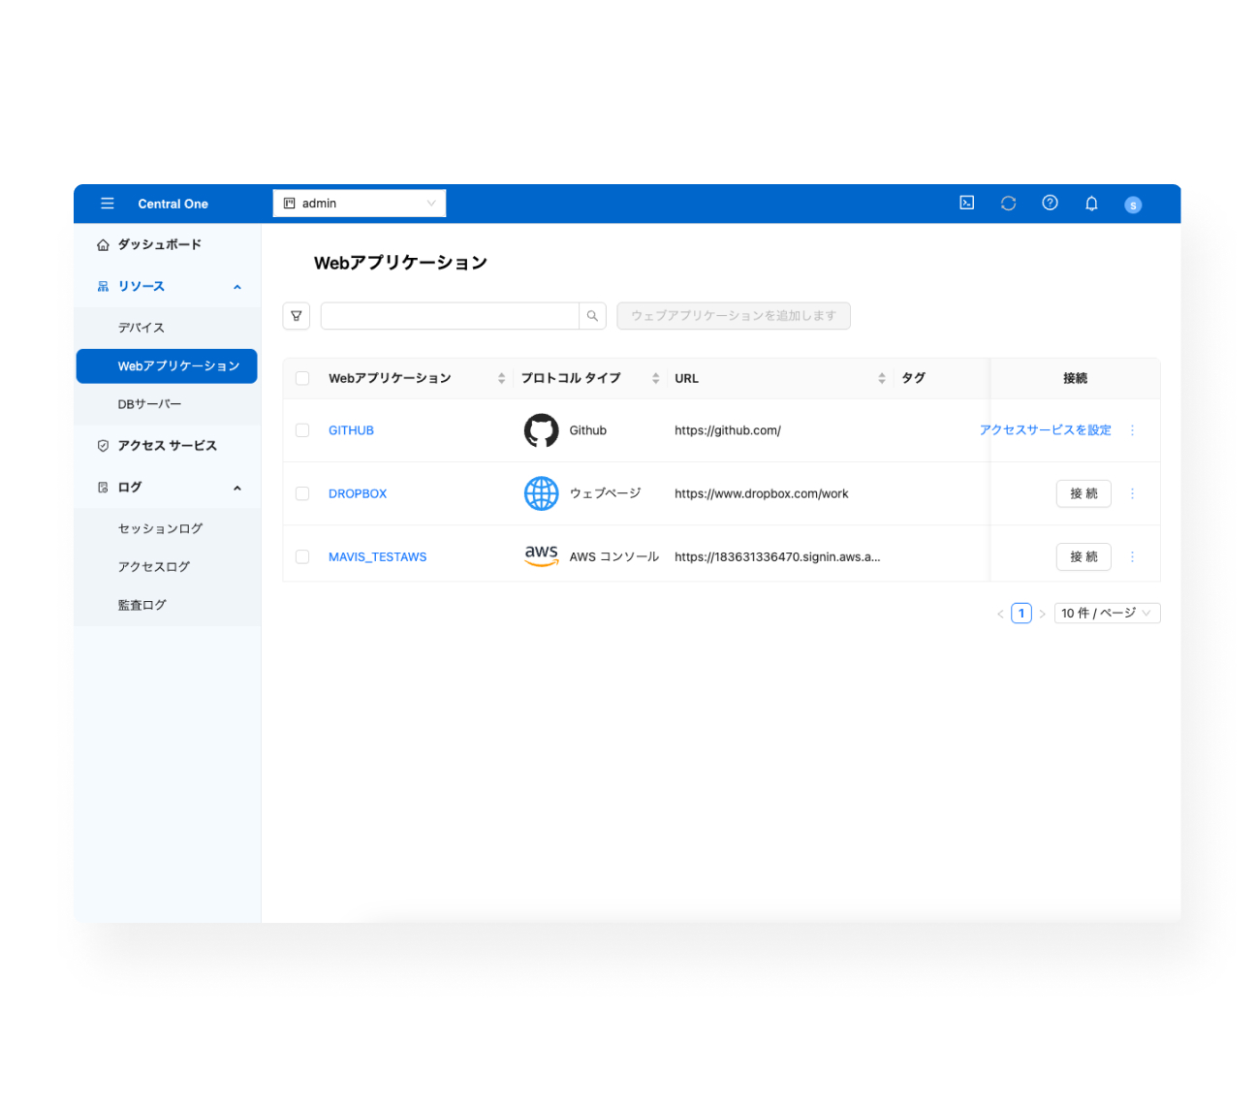Tick the MAVIS_TESTAWS row checkbox
The image size is (1256, 1107).
click(302, 556)
